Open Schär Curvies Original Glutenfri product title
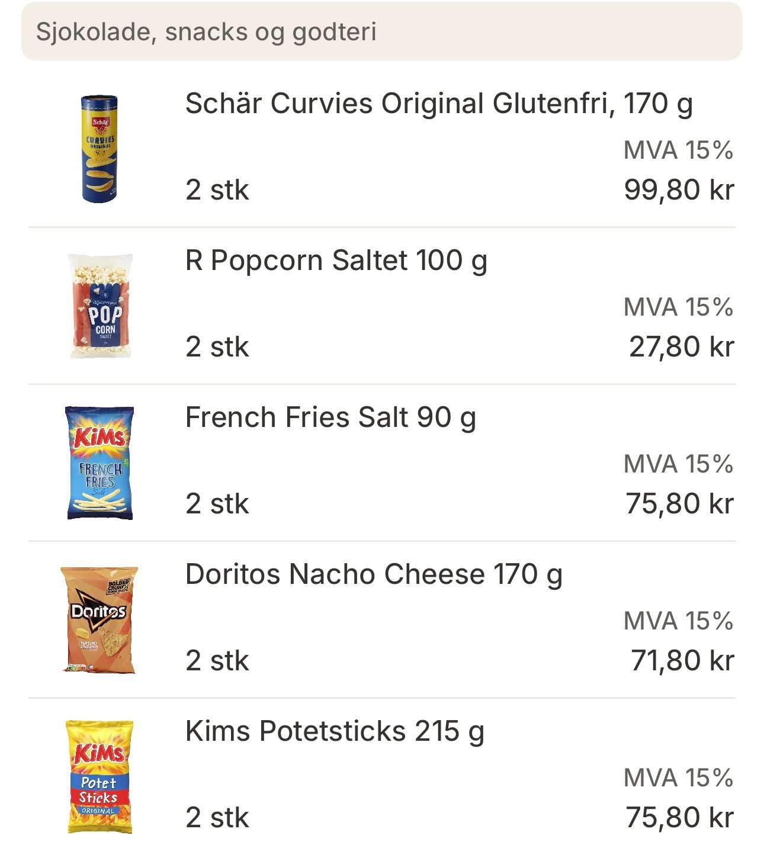The width and height of the screenshot is (764, 861). [x=439, y=104]
